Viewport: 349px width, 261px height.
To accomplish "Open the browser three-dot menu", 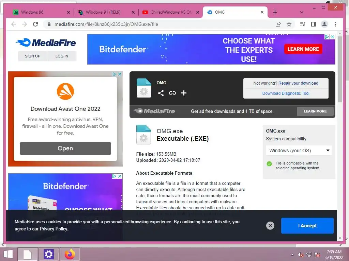I will pos(335,24).
